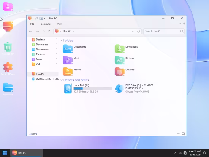209x157 pixels.
Task: Select the Control Panel desktop icon
Action: (8, 67)
